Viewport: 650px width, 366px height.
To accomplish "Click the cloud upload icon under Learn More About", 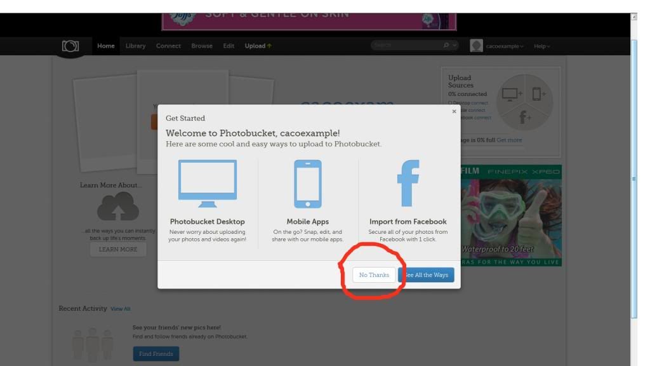I will coord(118,207).
